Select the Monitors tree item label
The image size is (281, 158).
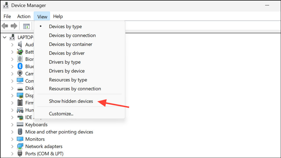pyautogui.click(x=35, y=139)
